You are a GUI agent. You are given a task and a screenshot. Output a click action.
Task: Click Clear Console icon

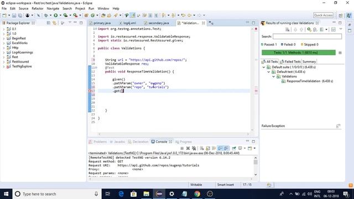coord(202,148)
